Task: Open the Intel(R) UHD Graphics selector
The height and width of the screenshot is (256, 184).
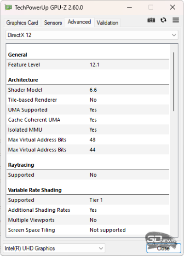Action: (54, 248)
